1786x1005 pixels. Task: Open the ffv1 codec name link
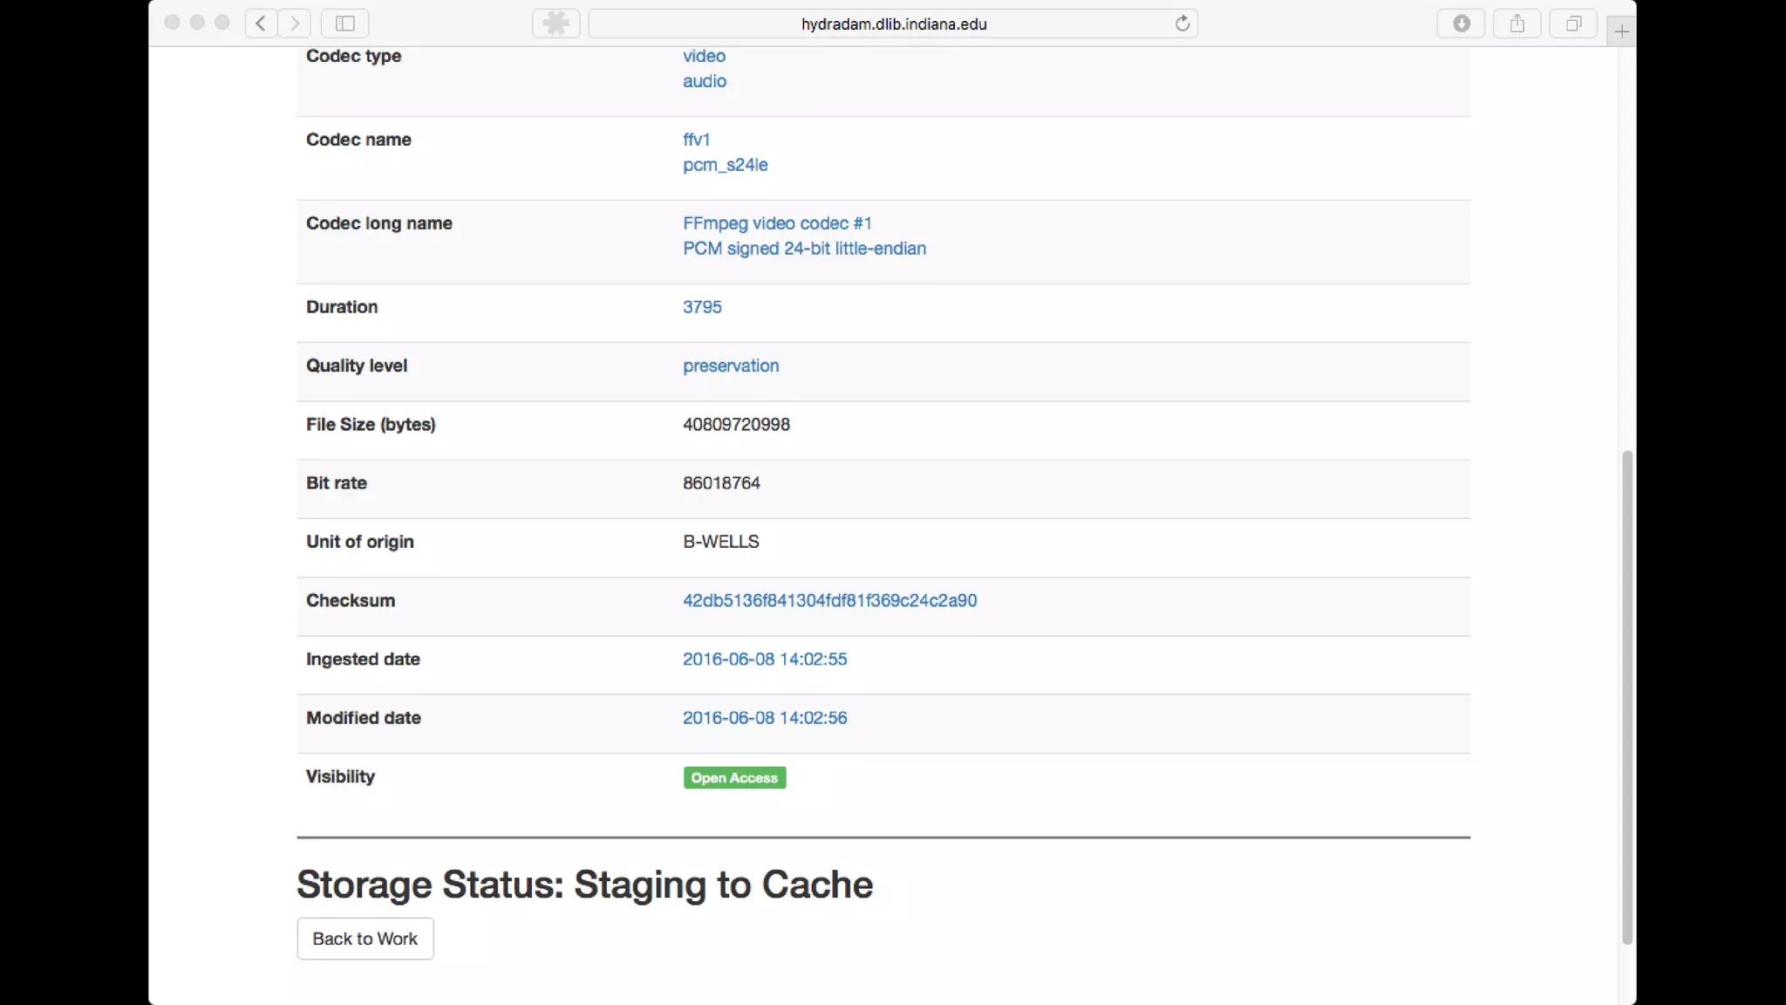pos(696,140)
